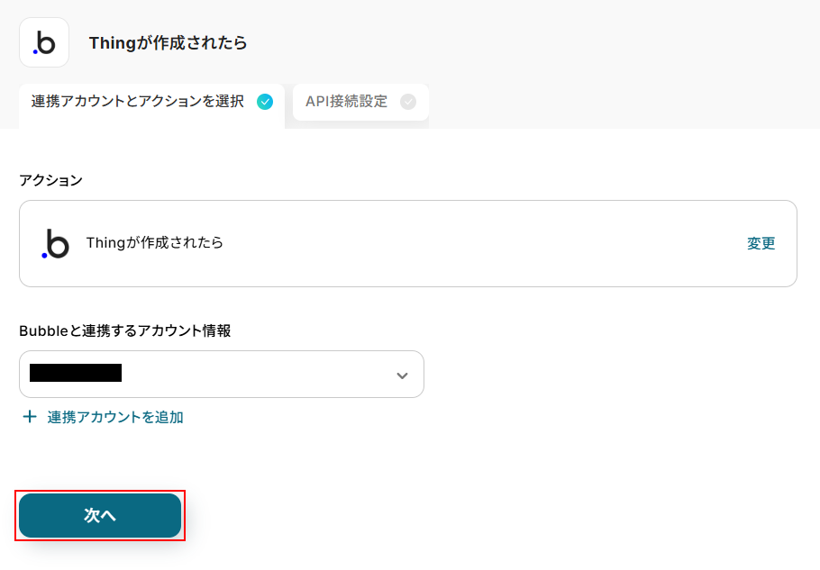This screenshot has width=820, height=570.
Task: Click the header title Thingが作成されたら
Action: tap(168, 42)
